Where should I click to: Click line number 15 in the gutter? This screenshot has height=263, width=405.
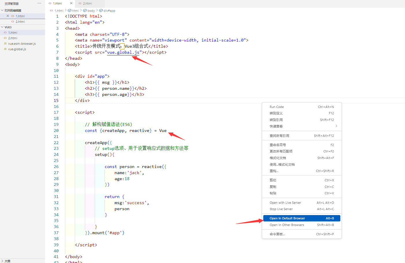tap(56, 100)
